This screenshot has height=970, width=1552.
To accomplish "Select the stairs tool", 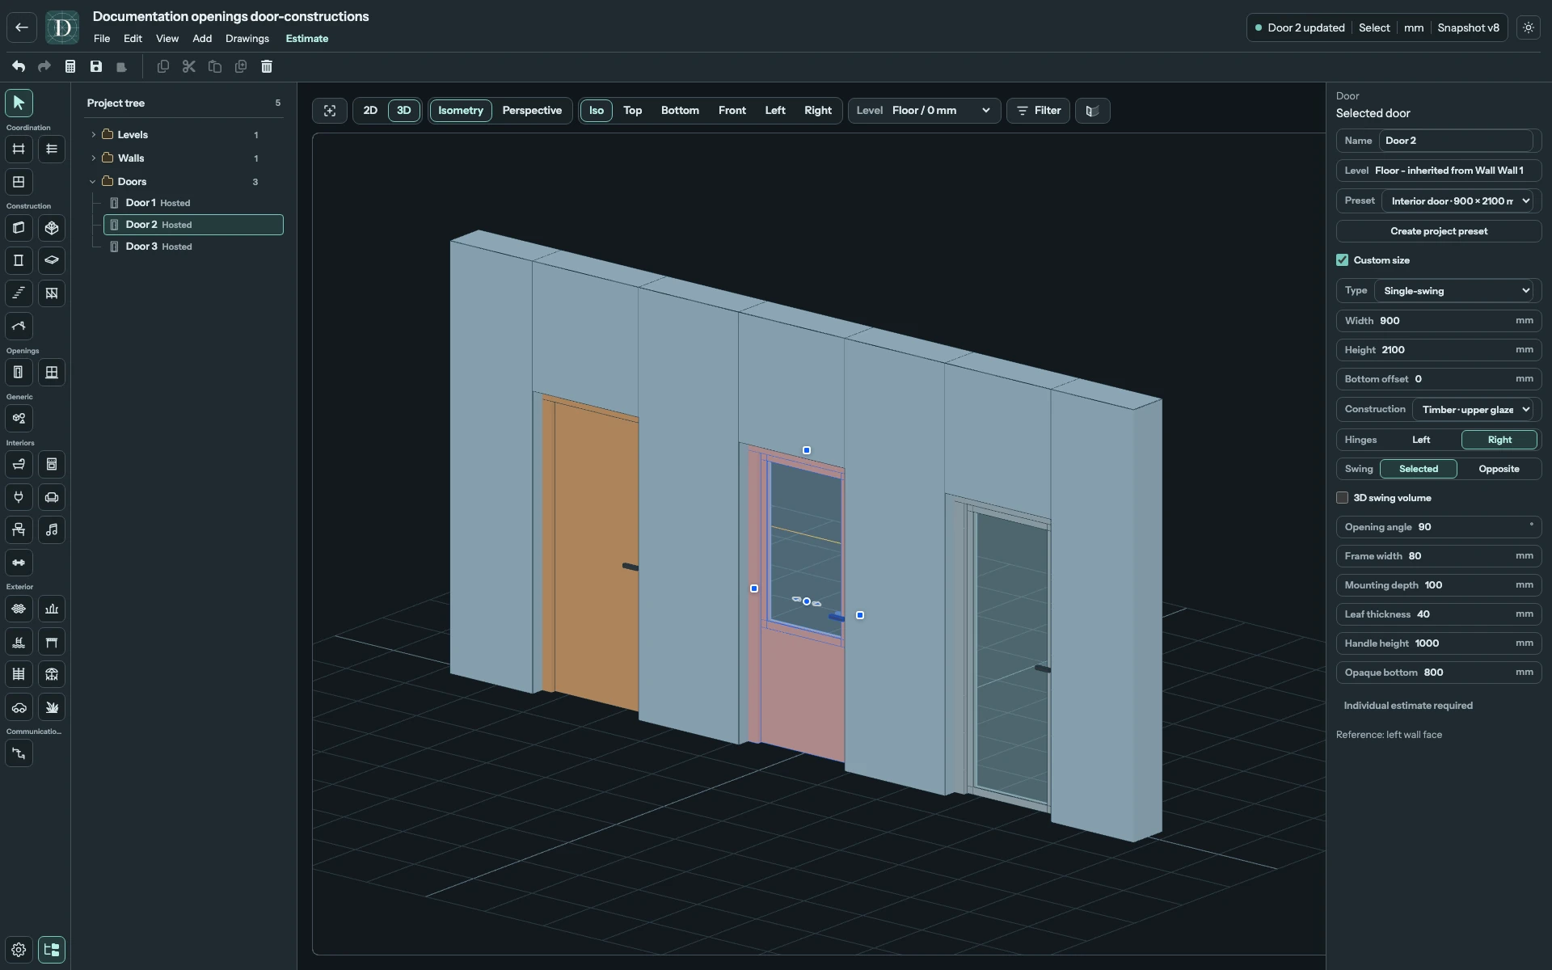I will pyautogui.click(x=19, y=293).
